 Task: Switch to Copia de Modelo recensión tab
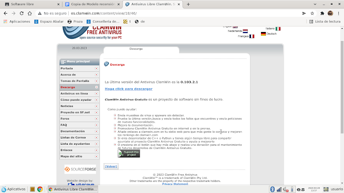(92, 4)
